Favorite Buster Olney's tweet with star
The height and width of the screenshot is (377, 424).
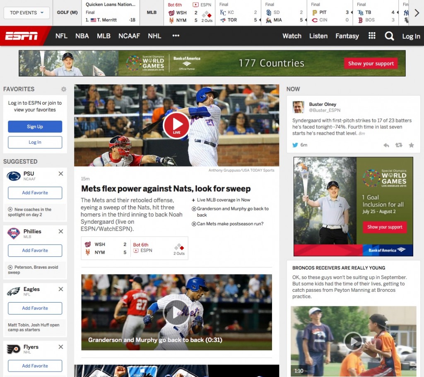(411, 145)
